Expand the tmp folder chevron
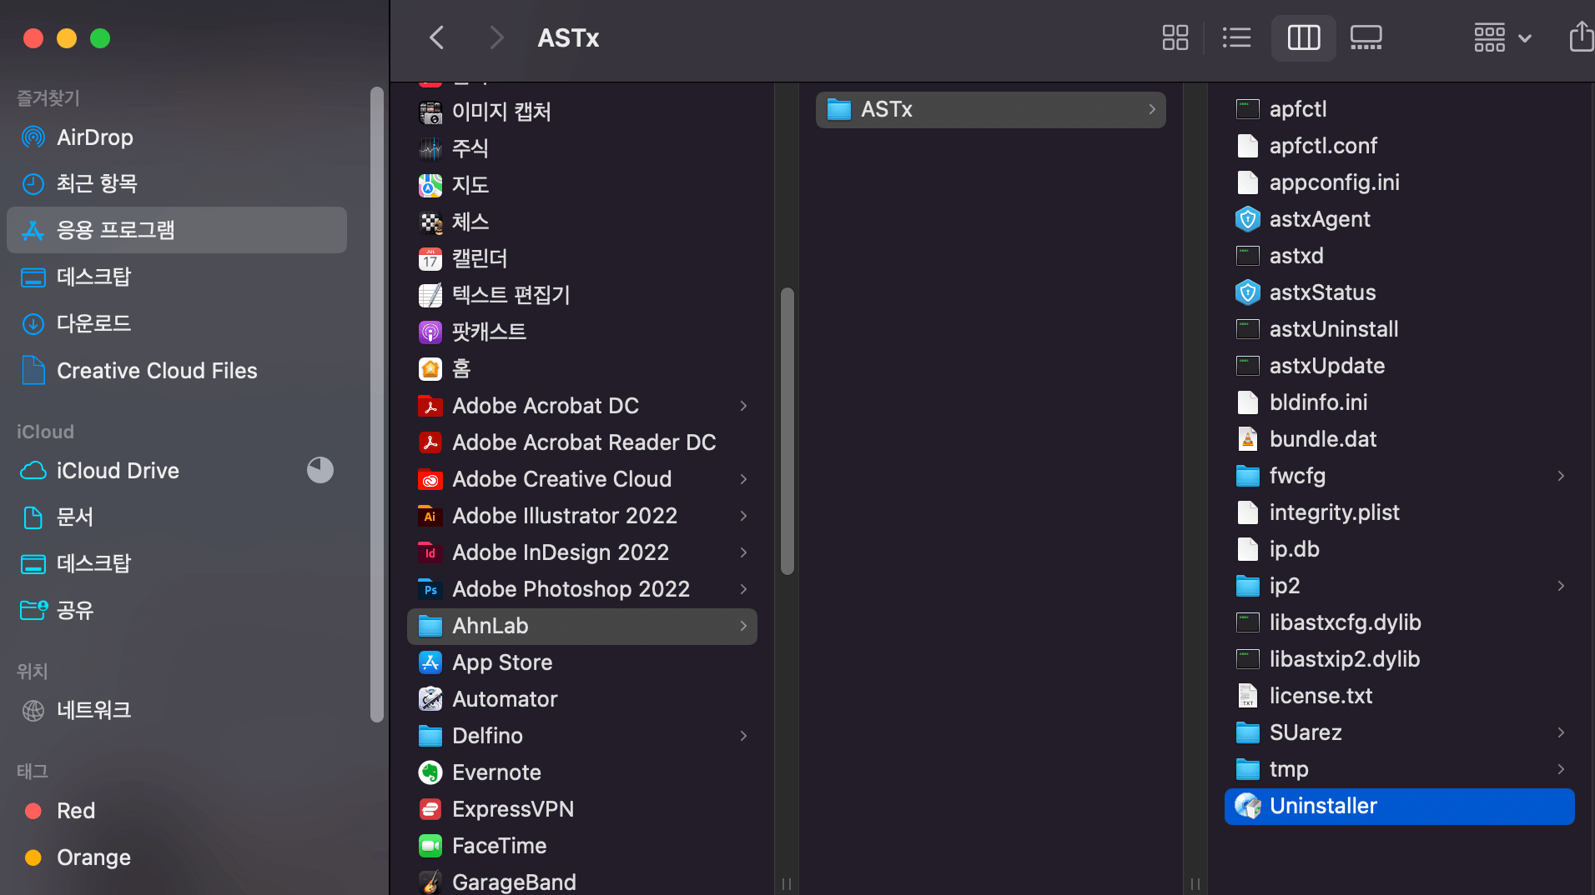 1561,769
